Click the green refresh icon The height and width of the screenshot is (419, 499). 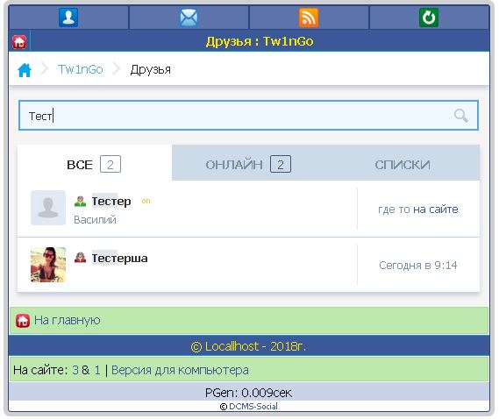click(429, 18)
